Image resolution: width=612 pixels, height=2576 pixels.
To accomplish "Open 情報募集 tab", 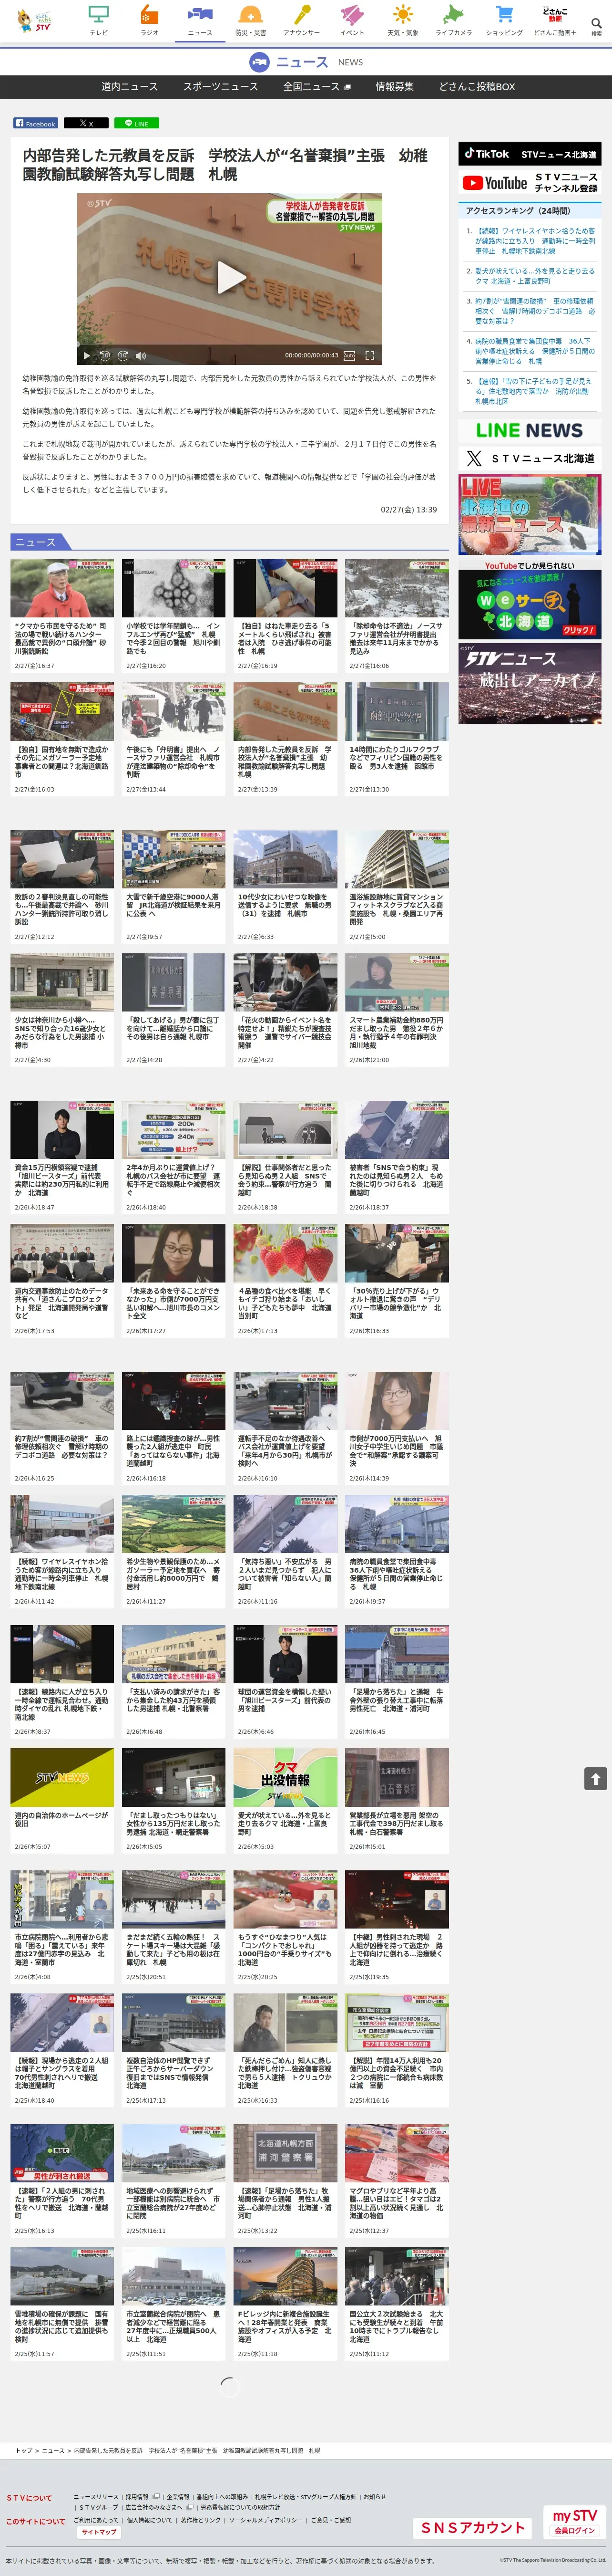I will 394,86.
